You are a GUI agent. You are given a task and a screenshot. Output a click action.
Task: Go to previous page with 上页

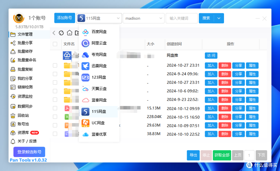coord(238,155)
